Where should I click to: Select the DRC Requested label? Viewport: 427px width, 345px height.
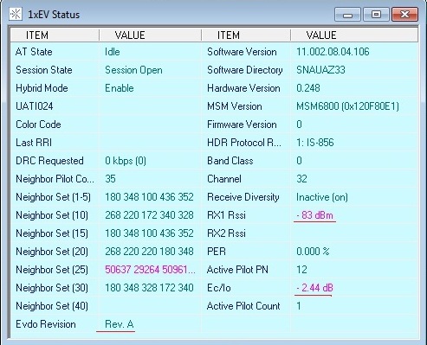pos(49,161)
